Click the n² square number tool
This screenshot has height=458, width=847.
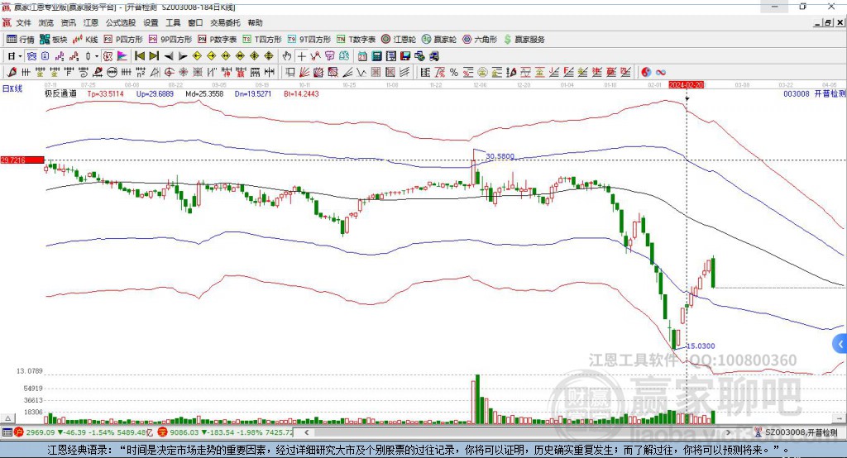pos(141,72)
